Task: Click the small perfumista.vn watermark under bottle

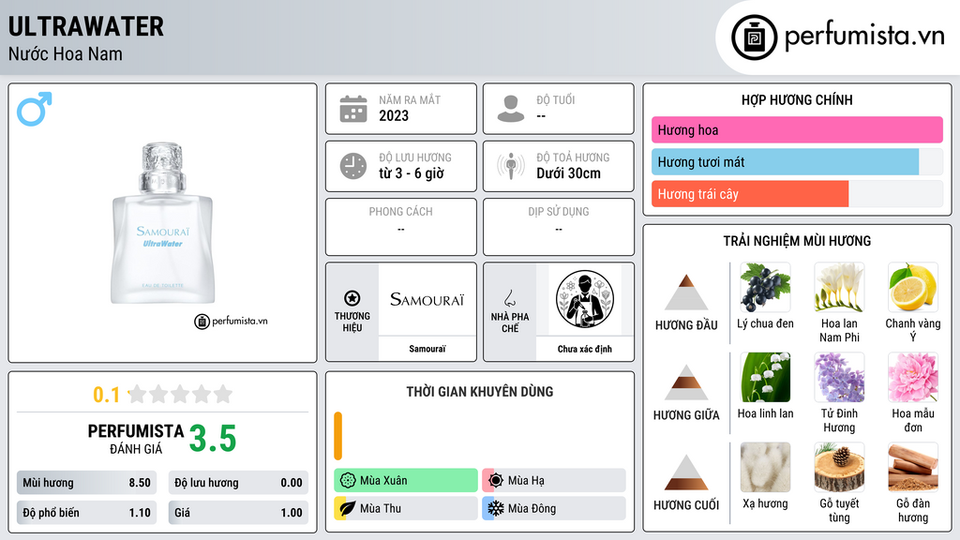Action: [x=231, y=321]
